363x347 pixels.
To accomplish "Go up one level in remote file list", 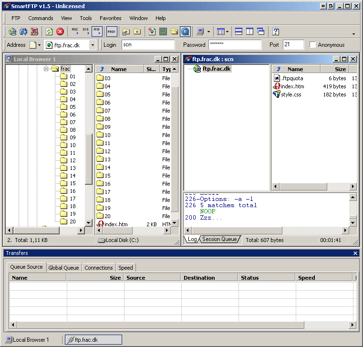I will [279, 69].
